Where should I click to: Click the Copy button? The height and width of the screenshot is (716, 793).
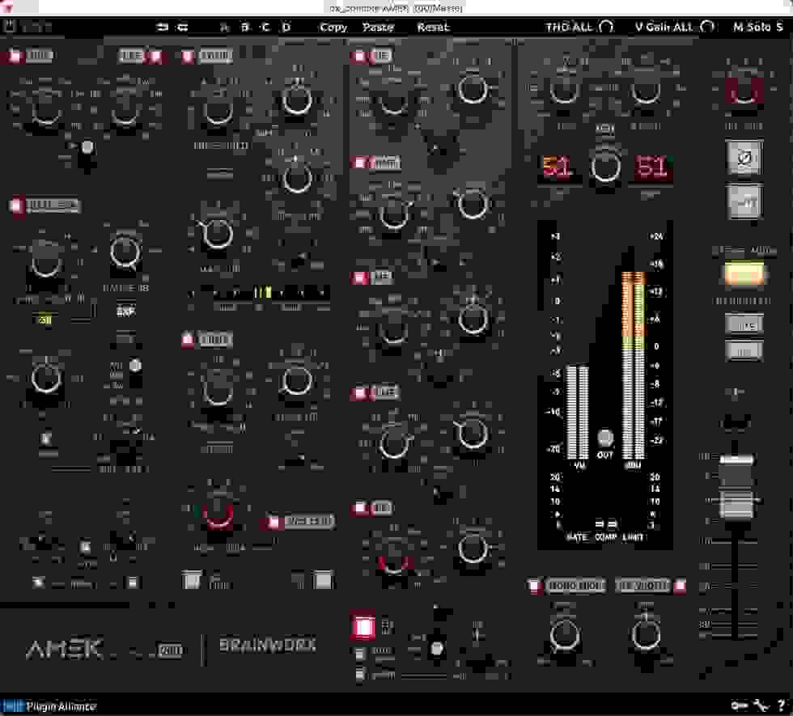(x=333, y=27)
